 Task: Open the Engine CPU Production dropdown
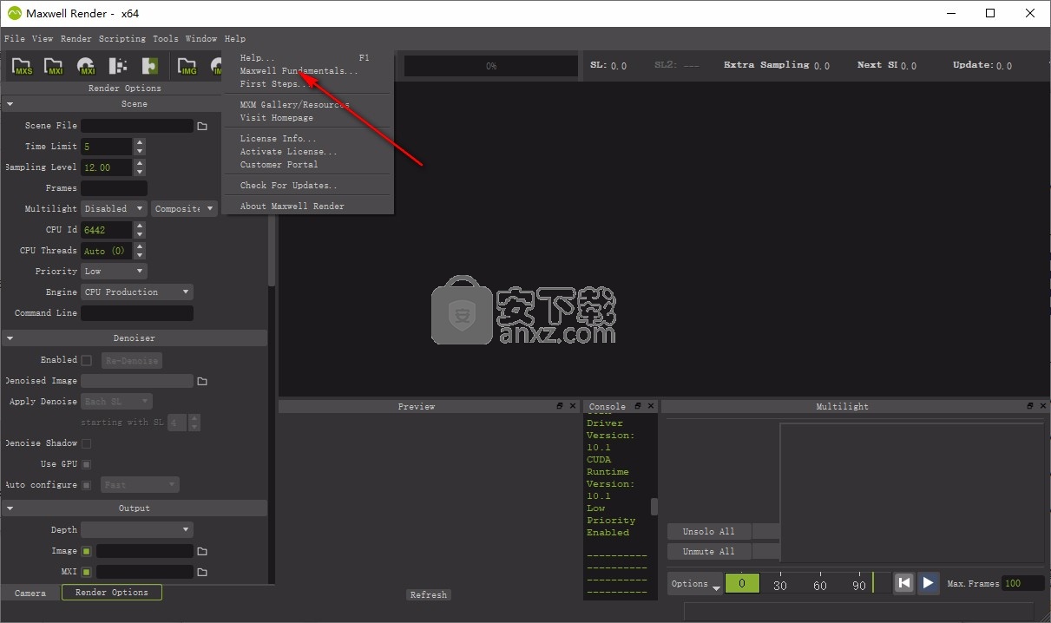tap(136, 292)
